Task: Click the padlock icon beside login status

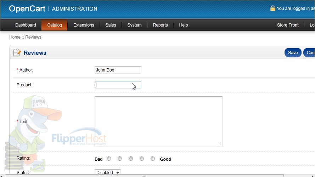Action: pos(272,8)
